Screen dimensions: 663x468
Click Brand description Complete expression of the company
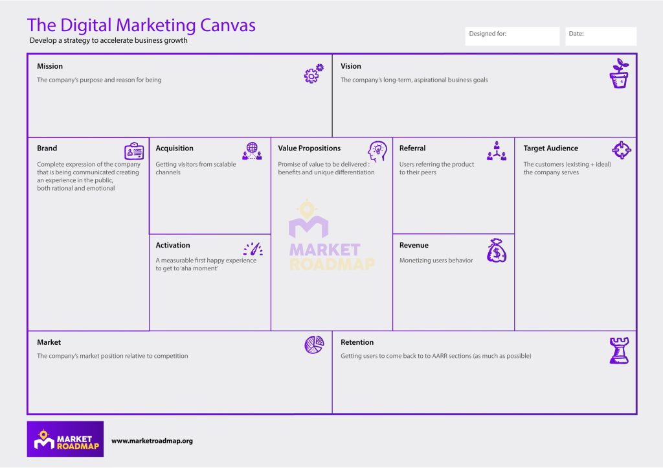88,176
